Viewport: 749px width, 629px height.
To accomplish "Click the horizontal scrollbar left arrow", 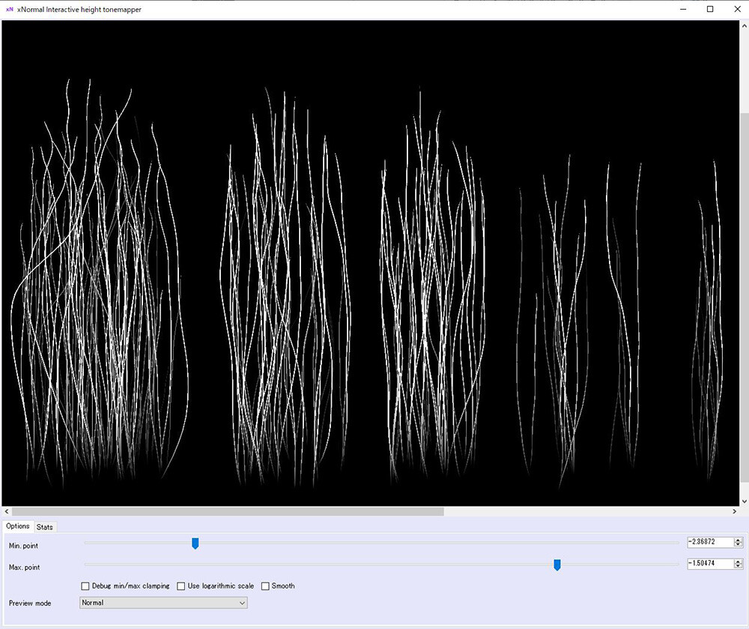I will click(x=6, y=511).
